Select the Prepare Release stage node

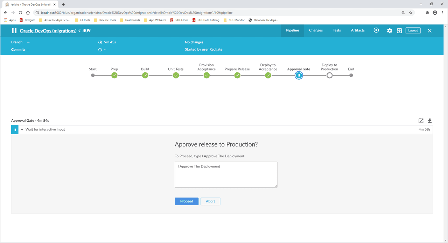pos(237,75)
